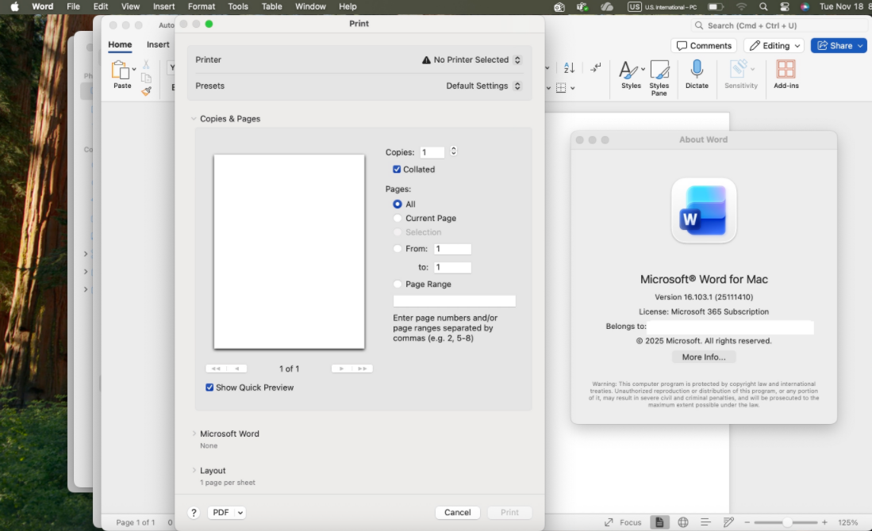The height and width of the screenshot is (531, 872).
Task: Click the Wi-Fi status icon
Action: [741, 6]
